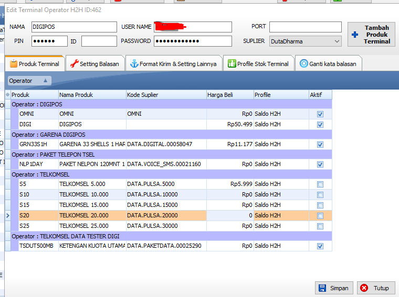The height and width of the screenshot is (297, 399).
Task: Click the Profile Stok Terminal tab icon
Action: 232,64
